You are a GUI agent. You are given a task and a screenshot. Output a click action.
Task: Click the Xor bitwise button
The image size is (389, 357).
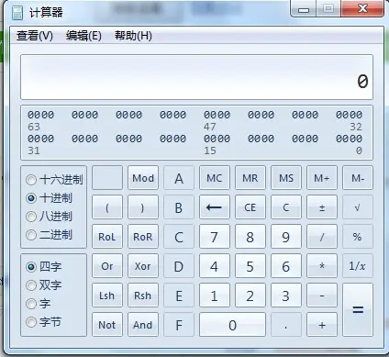pyautogui.click(x=143, y=266)
